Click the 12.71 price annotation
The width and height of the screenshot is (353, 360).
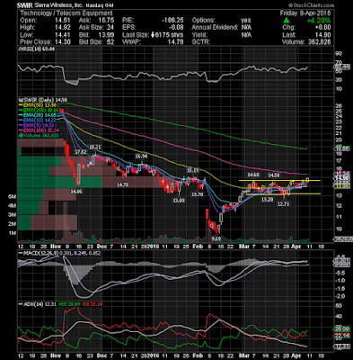(284, 204)
